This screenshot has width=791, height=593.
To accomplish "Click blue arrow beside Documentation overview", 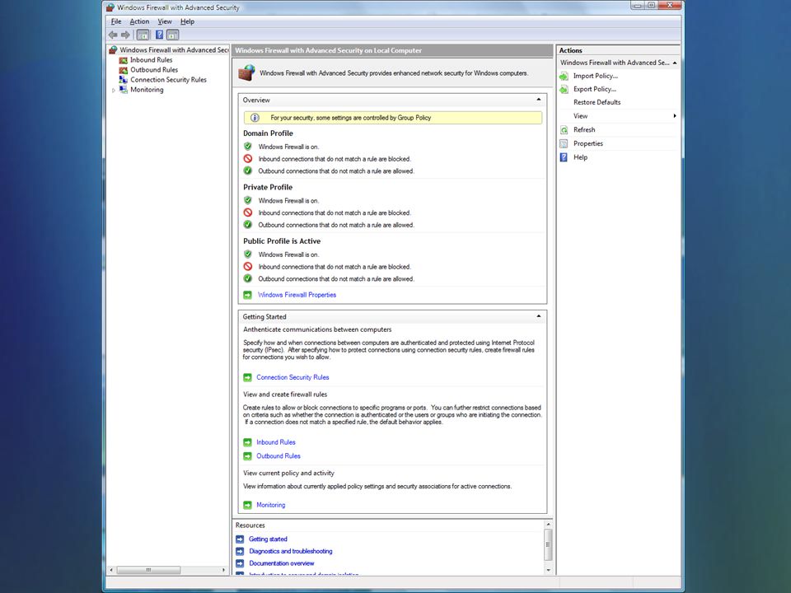I will click(x=240, y=563).
